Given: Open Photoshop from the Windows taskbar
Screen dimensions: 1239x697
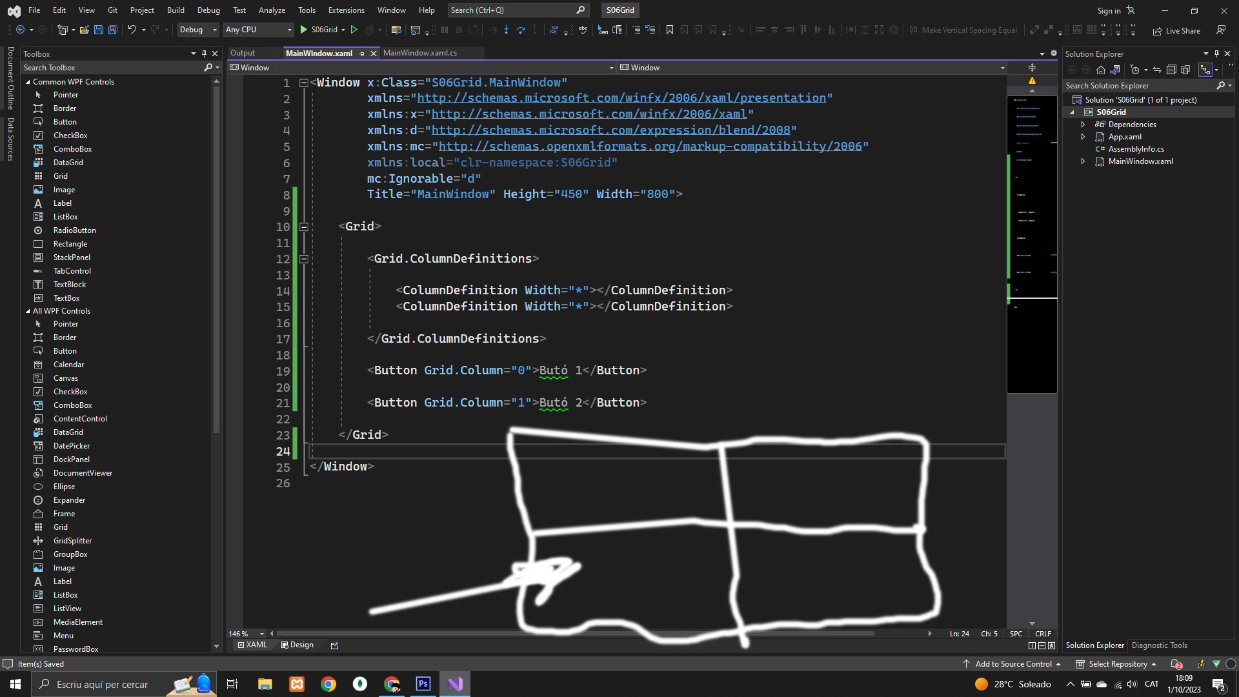Looking at the screenshot, I should (x=423, y=684).
